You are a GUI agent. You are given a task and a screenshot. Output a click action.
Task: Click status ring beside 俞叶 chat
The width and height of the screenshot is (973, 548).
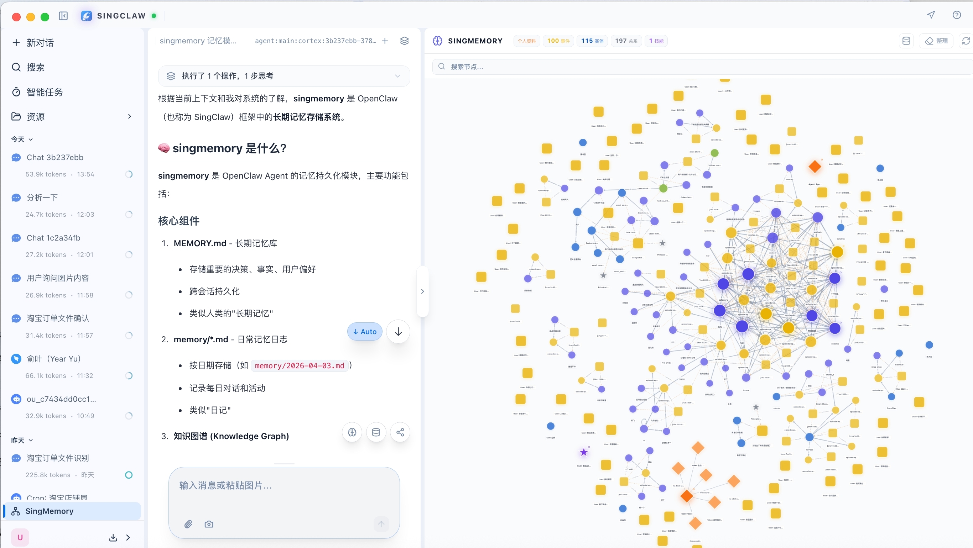129,375
